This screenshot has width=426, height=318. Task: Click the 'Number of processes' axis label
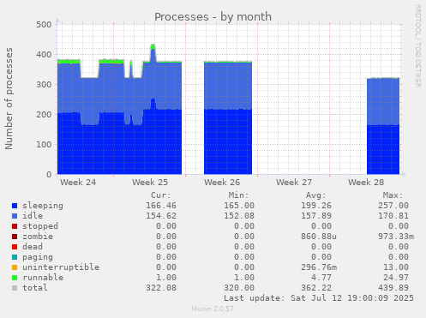pyautogui.click(x=9, y=99)
